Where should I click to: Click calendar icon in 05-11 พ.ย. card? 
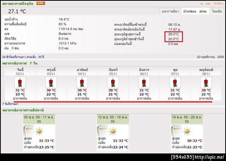coord(29,130)
